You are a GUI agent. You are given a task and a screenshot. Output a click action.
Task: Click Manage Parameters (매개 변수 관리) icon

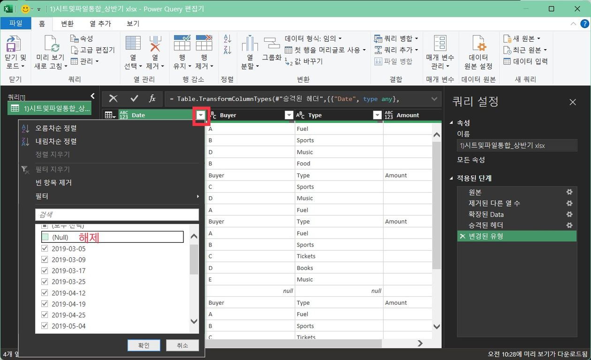[x=440, y=44]
